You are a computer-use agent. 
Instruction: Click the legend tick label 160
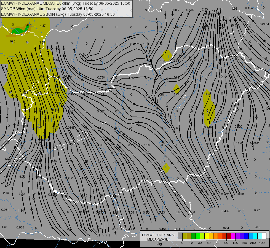coord(244,243)
